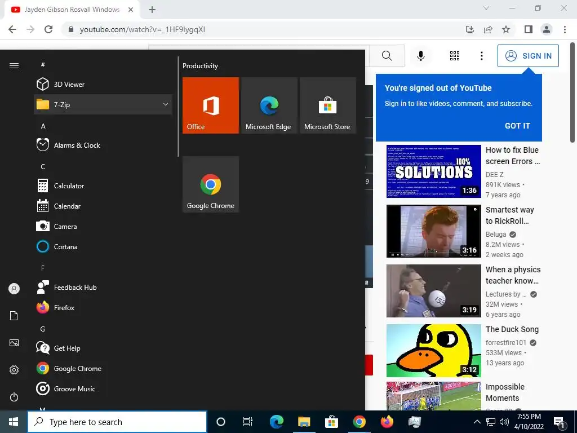This screenshot has height=433, width=577.
Task: Open the Chrome three-dot menu
Action: 565,29
